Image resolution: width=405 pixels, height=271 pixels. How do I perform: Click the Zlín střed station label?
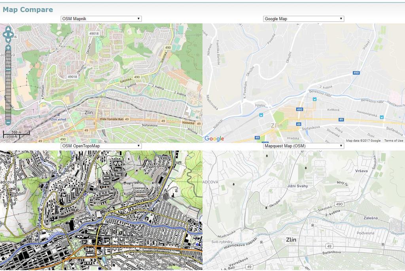click(x=59, y=119)
